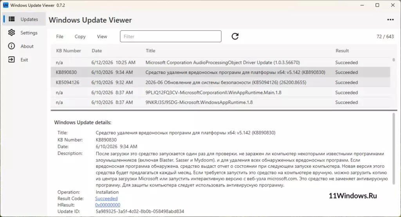Viewport: 401px width, 217px height.
Task: Click Update ID value 5a989325-3a5f-4c02-8b0b-058498abd834
Action: 140,211
